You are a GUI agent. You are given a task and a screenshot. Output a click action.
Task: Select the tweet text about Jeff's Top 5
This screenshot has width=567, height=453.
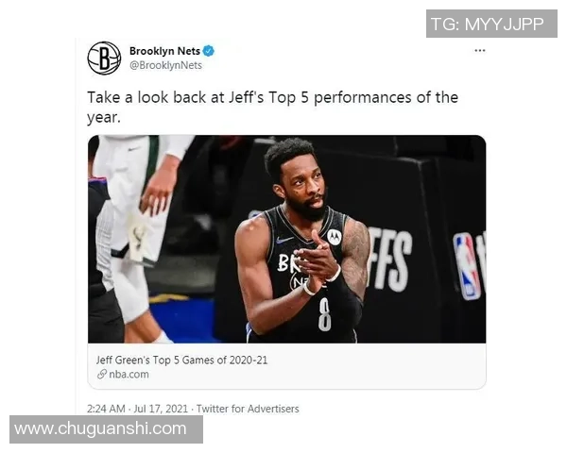273,108
